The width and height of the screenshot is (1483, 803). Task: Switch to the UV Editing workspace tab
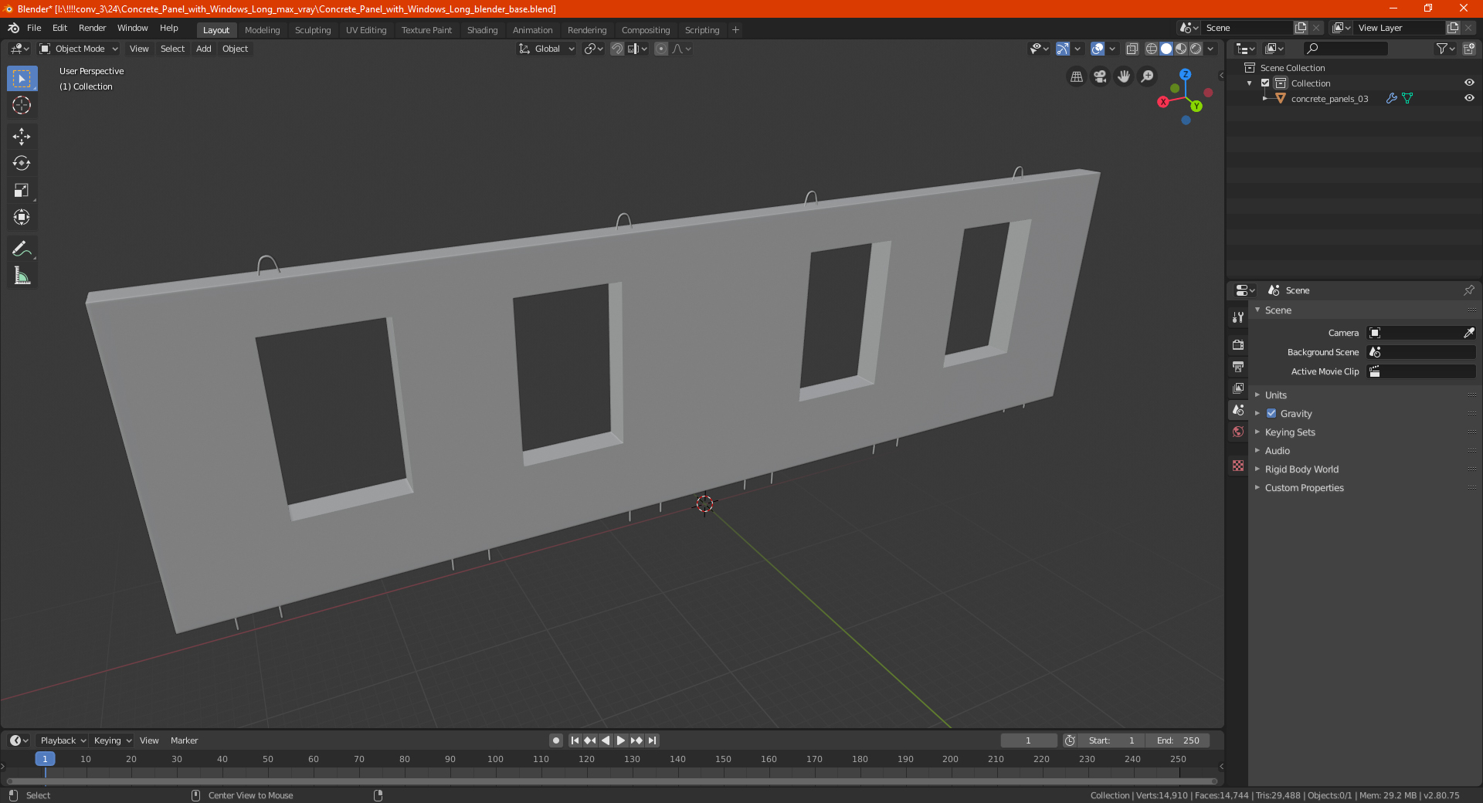[x=366, y=30]
